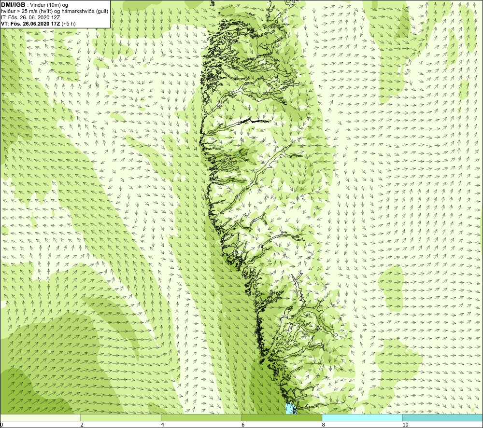Click the 6–8 m/s dark green legend band

282,417
